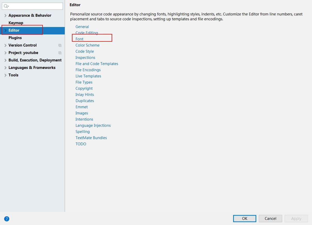Confirm with the OK button
312x225 pixels.
coord(245,219)
